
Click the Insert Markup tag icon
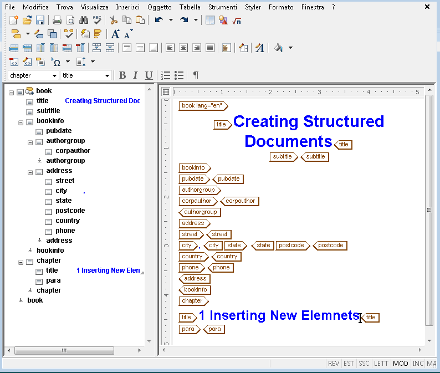[16, 34]
